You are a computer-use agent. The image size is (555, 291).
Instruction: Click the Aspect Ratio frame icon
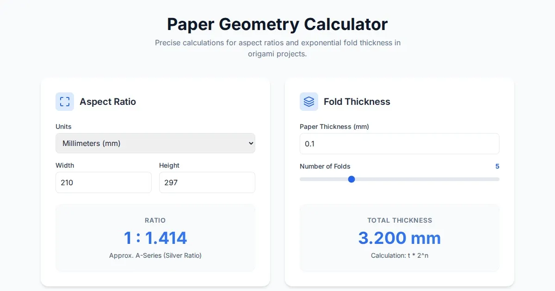pyautogui.click(x=65, y=102)
